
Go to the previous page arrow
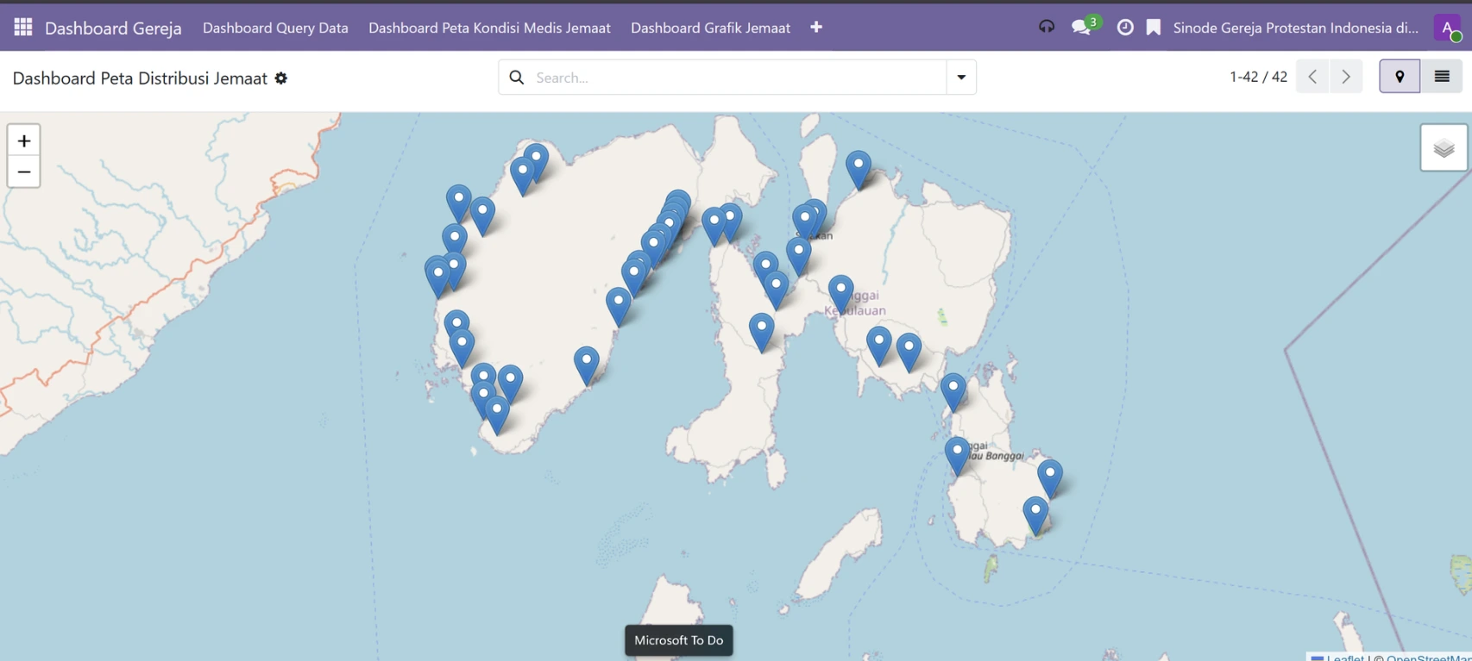pyautogui.click(x=1312, y=77)
